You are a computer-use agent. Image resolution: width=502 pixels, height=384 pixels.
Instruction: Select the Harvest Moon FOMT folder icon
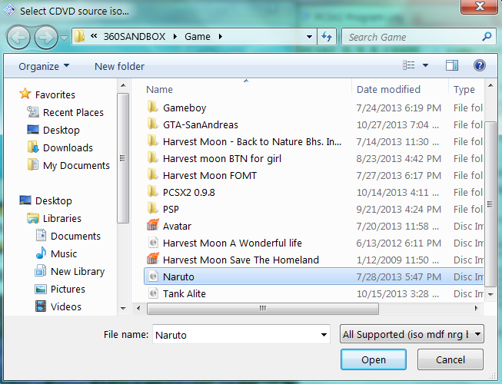click(153, 175)
